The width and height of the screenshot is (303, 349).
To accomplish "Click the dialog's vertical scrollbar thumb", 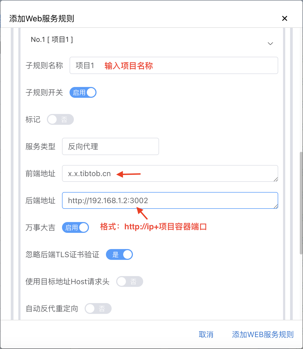I will 301,203.
